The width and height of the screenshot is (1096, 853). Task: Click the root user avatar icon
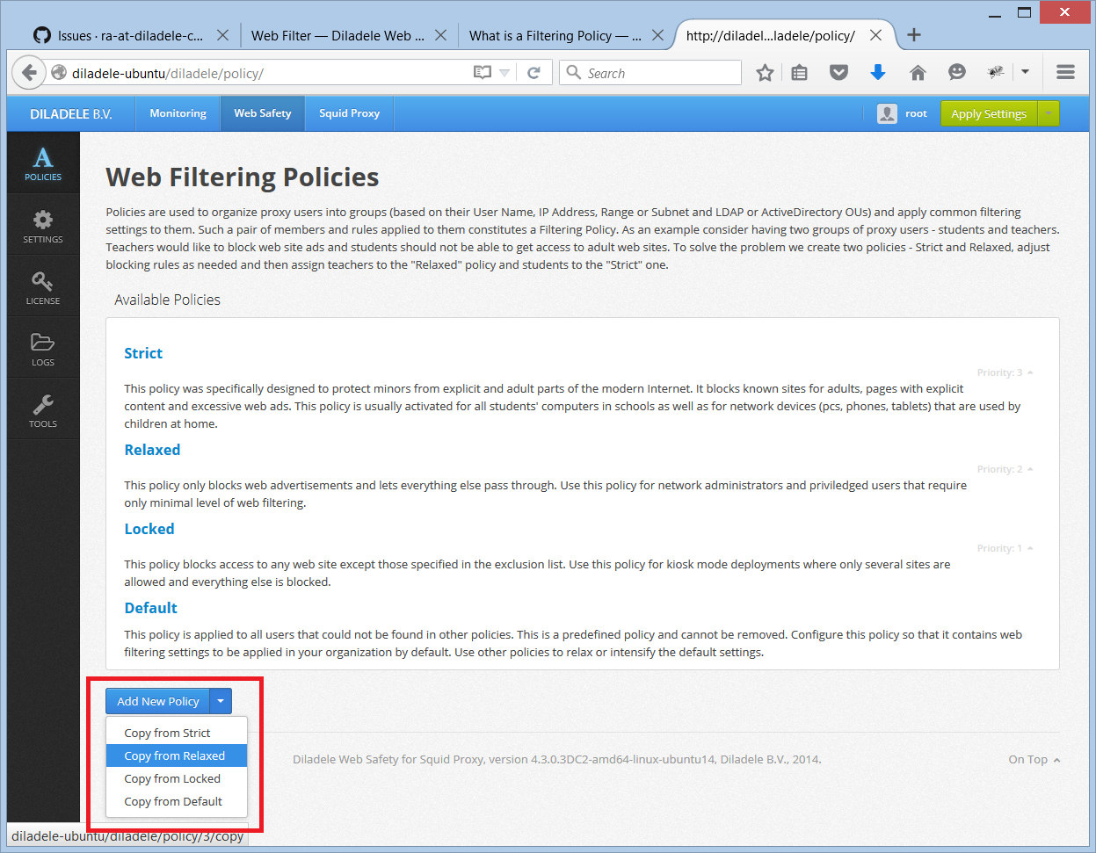[x=887, y=113]
